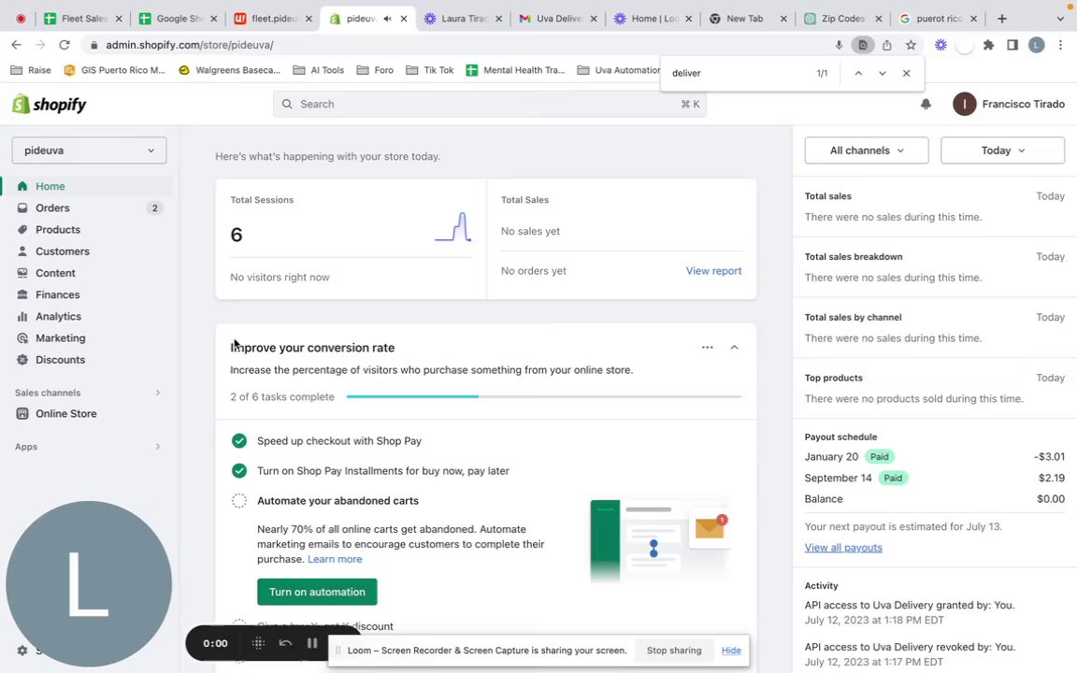Viewport: 1077px width, 673px height.
Task: Click the Home sidebar icon
Action: tap(22, 186)
